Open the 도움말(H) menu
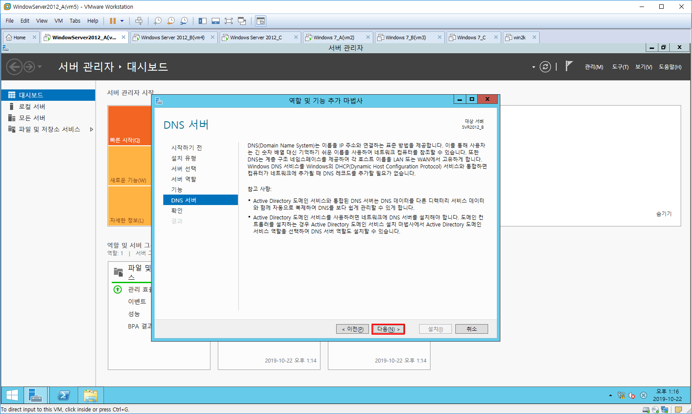Screen dimensions: 692x414 (670, 67)
